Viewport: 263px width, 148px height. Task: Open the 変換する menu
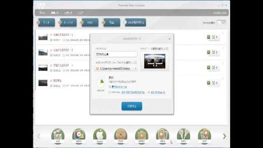point(68,13)
